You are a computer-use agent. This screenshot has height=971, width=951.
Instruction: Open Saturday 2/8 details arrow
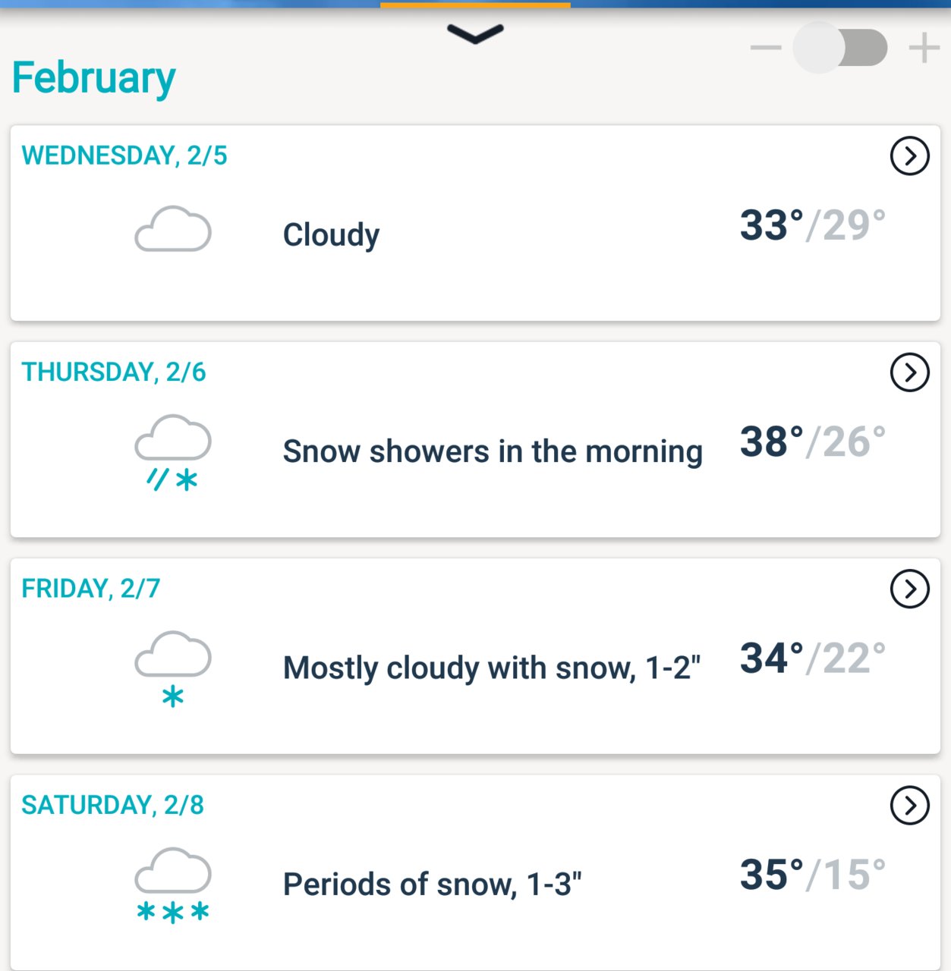[x=909, y=805]
